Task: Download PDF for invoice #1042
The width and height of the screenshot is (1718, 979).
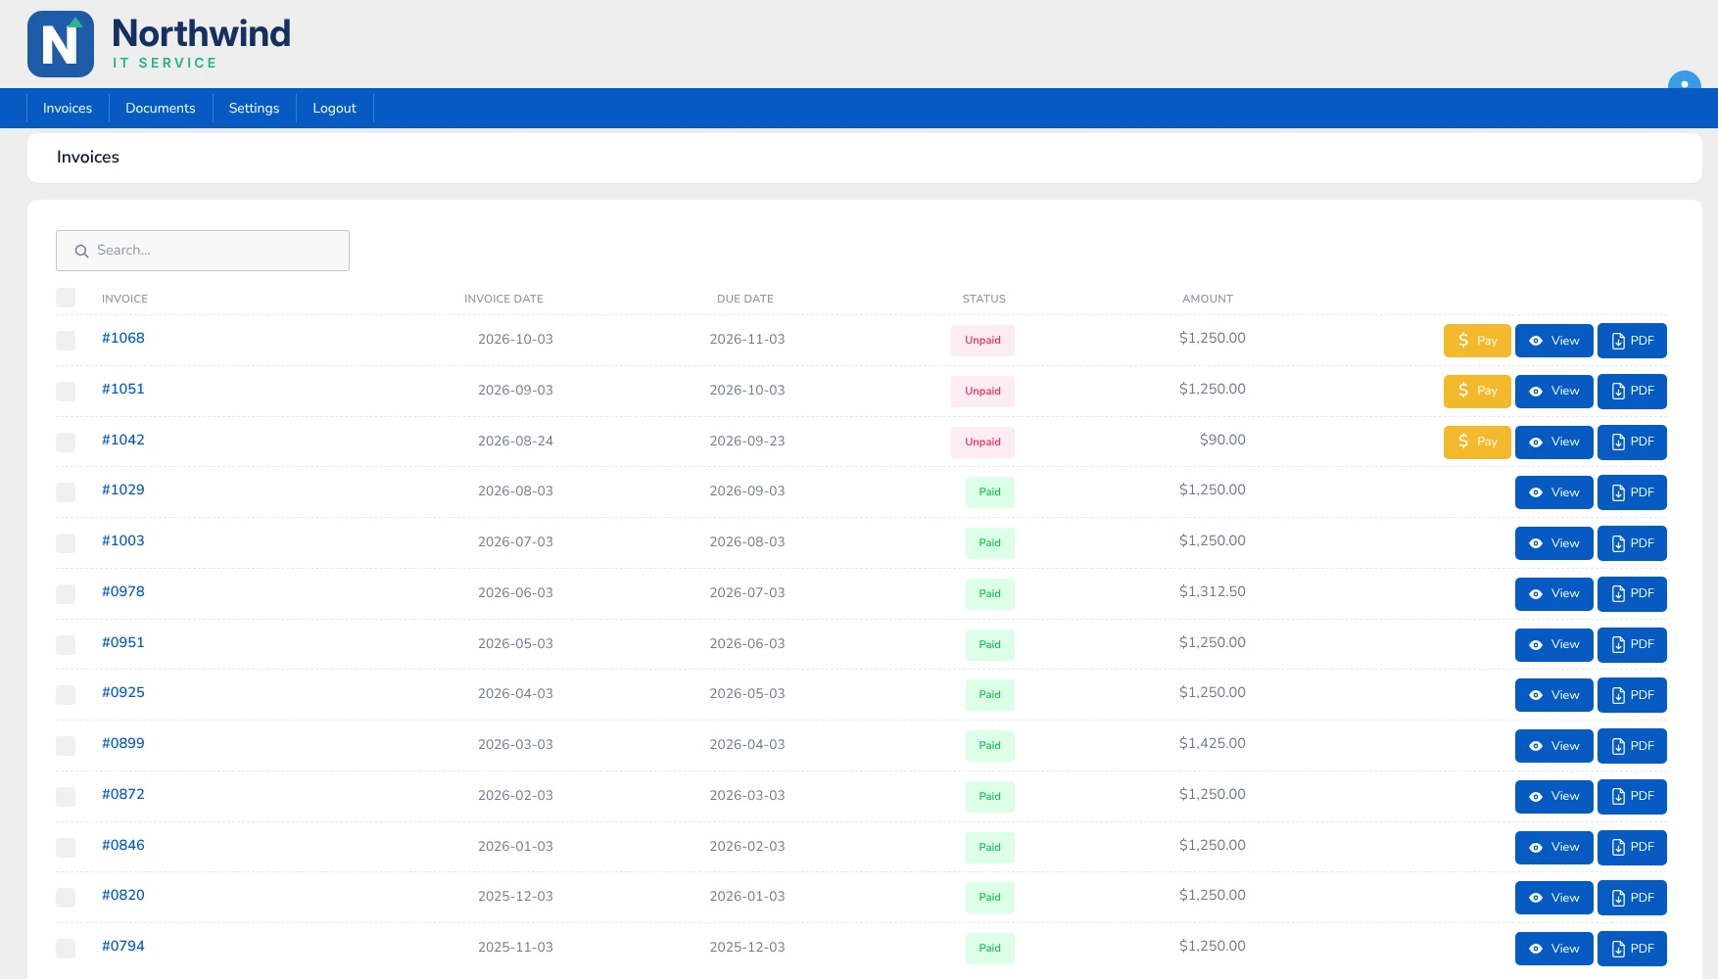Action: click(1632, 443)
